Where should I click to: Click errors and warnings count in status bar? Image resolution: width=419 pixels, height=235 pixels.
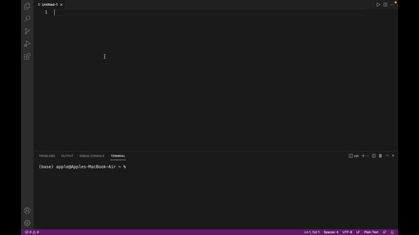coord(32,232)
